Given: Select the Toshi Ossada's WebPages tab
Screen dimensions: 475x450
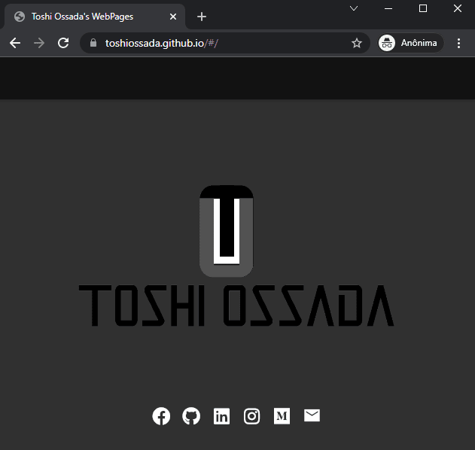Looking at the screenshot, I should coord(95,17).
